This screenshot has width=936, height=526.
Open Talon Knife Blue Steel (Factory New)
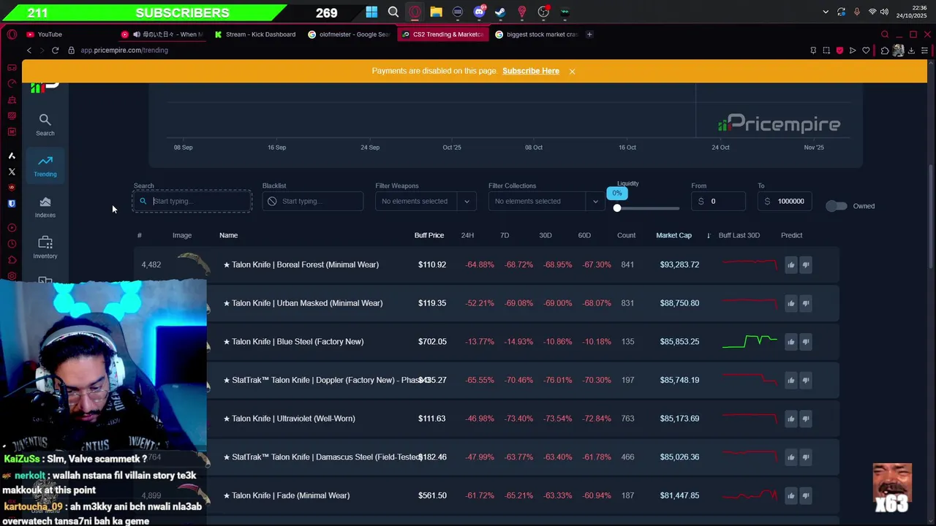pyautogui.click(x=293, y=341)
